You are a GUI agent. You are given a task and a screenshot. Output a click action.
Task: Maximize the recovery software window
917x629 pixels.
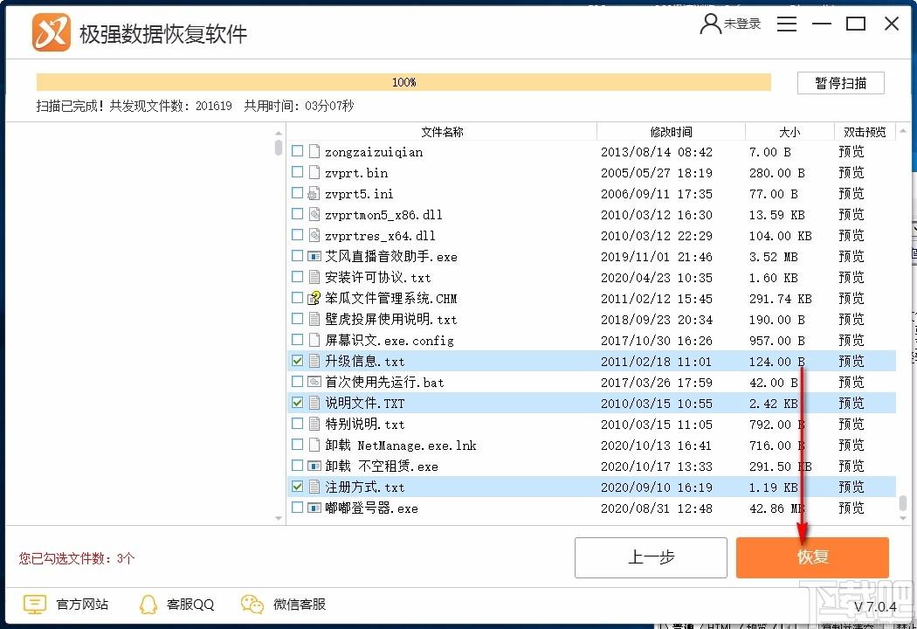[x=856, y=24]
